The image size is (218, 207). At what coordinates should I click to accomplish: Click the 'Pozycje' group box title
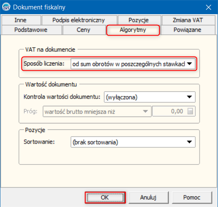35,130
